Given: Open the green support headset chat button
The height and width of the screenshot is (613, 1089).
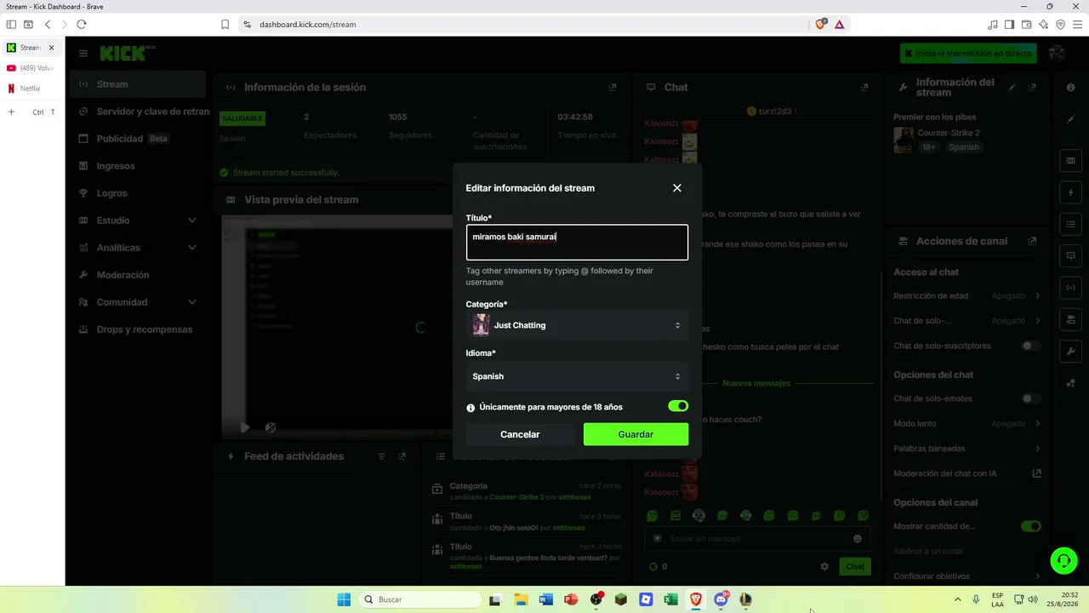Looking at the screenshot, I should 1063,561.
